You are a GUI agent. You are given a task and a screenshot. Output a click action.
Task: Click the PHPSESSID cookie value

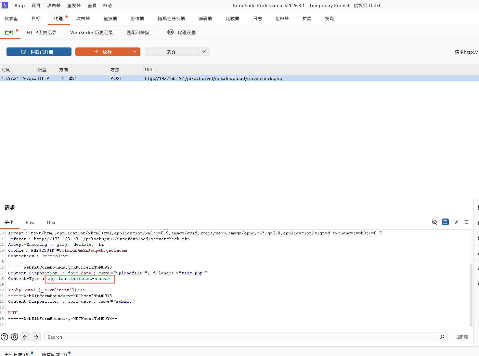(x=94, y=250)
